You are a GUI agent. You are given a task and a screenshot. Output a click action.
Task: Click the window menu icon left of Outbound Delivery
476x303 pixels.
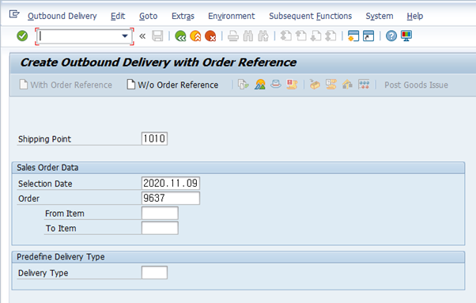14,14
